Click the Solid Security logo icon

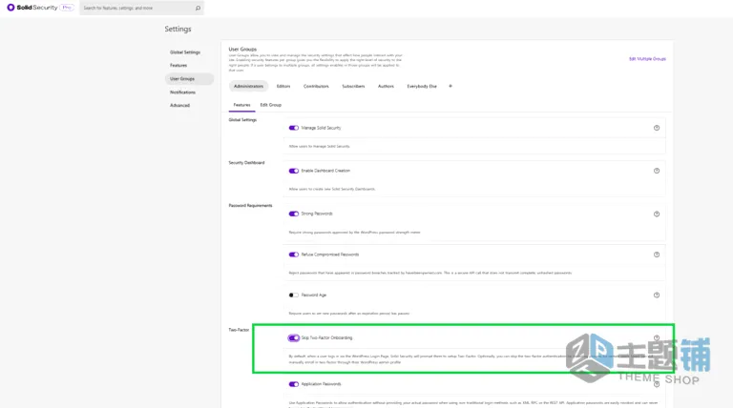point(10,8)
